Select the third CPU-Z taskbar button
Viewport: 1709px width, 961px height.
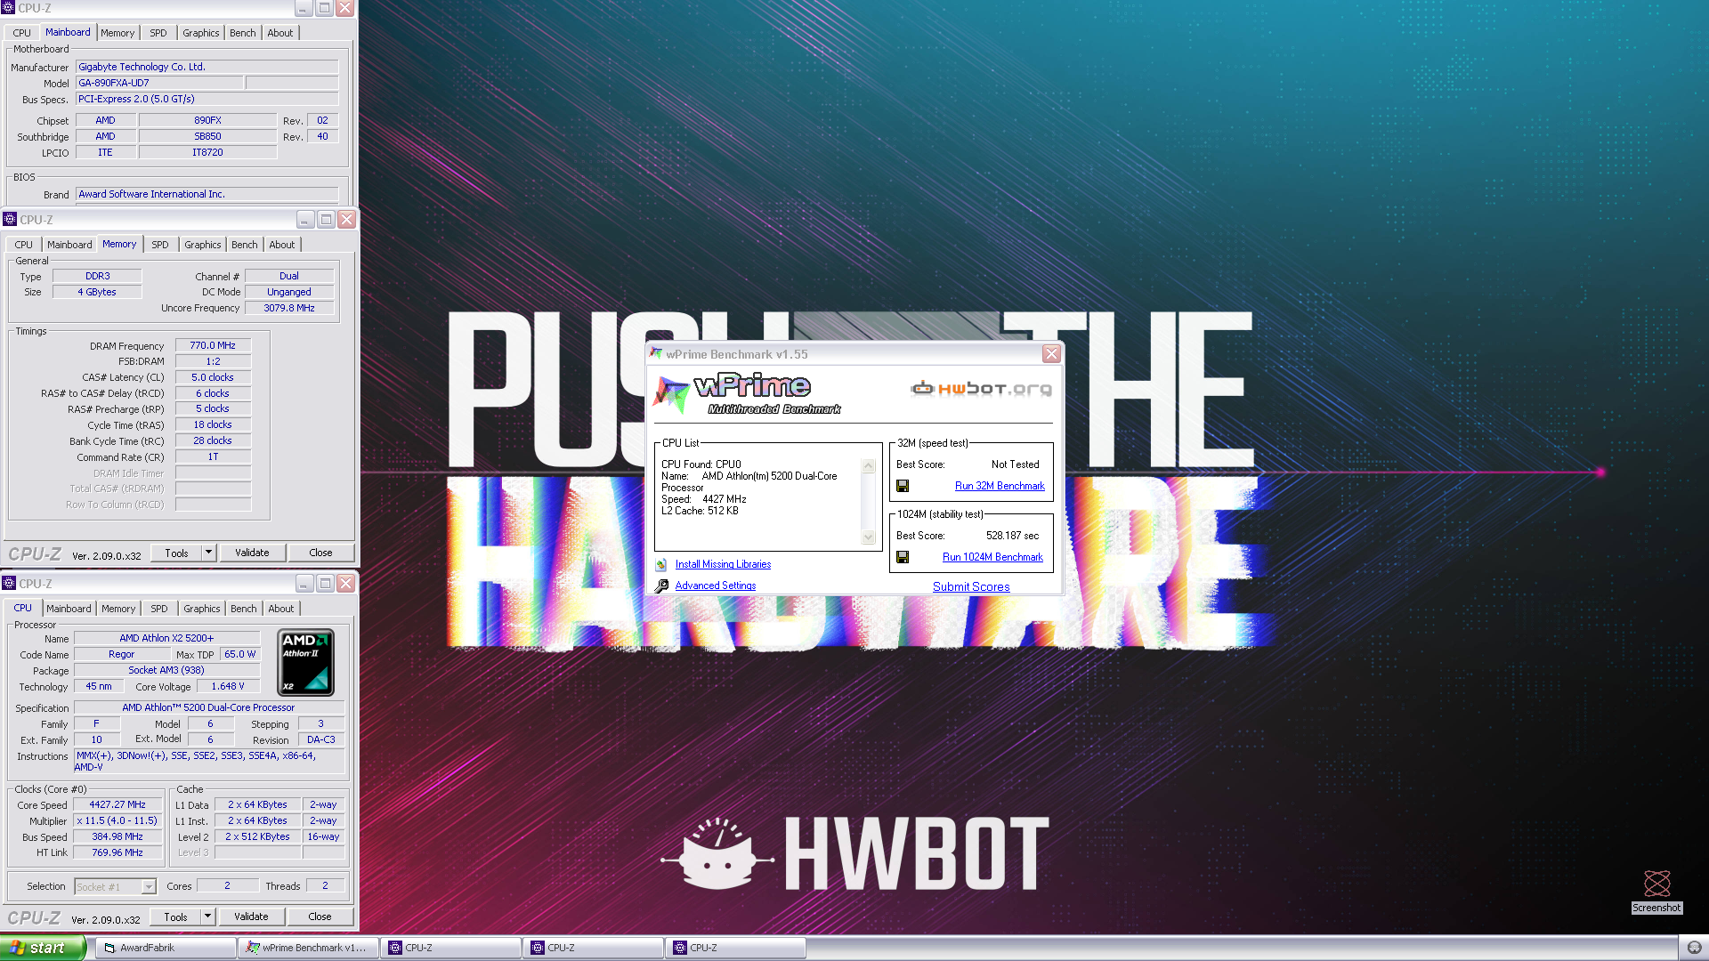(735, 948)
